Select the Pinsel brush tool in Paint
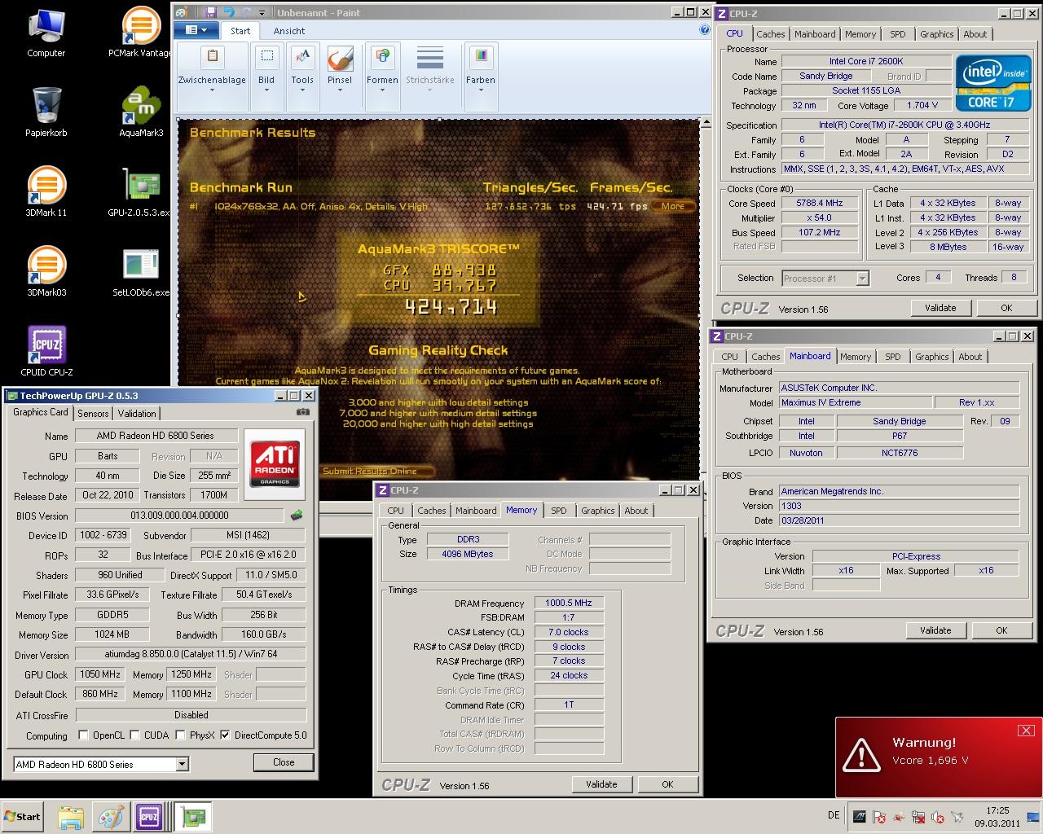 [340, 70]
